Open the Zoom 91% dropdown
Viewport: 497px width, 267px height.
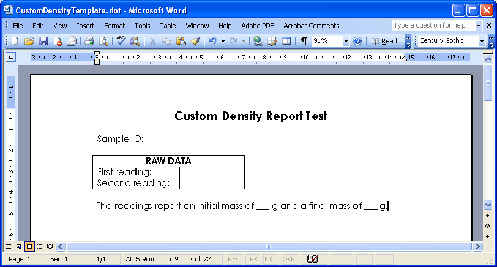pyautogui.click(x=346, y=41)
